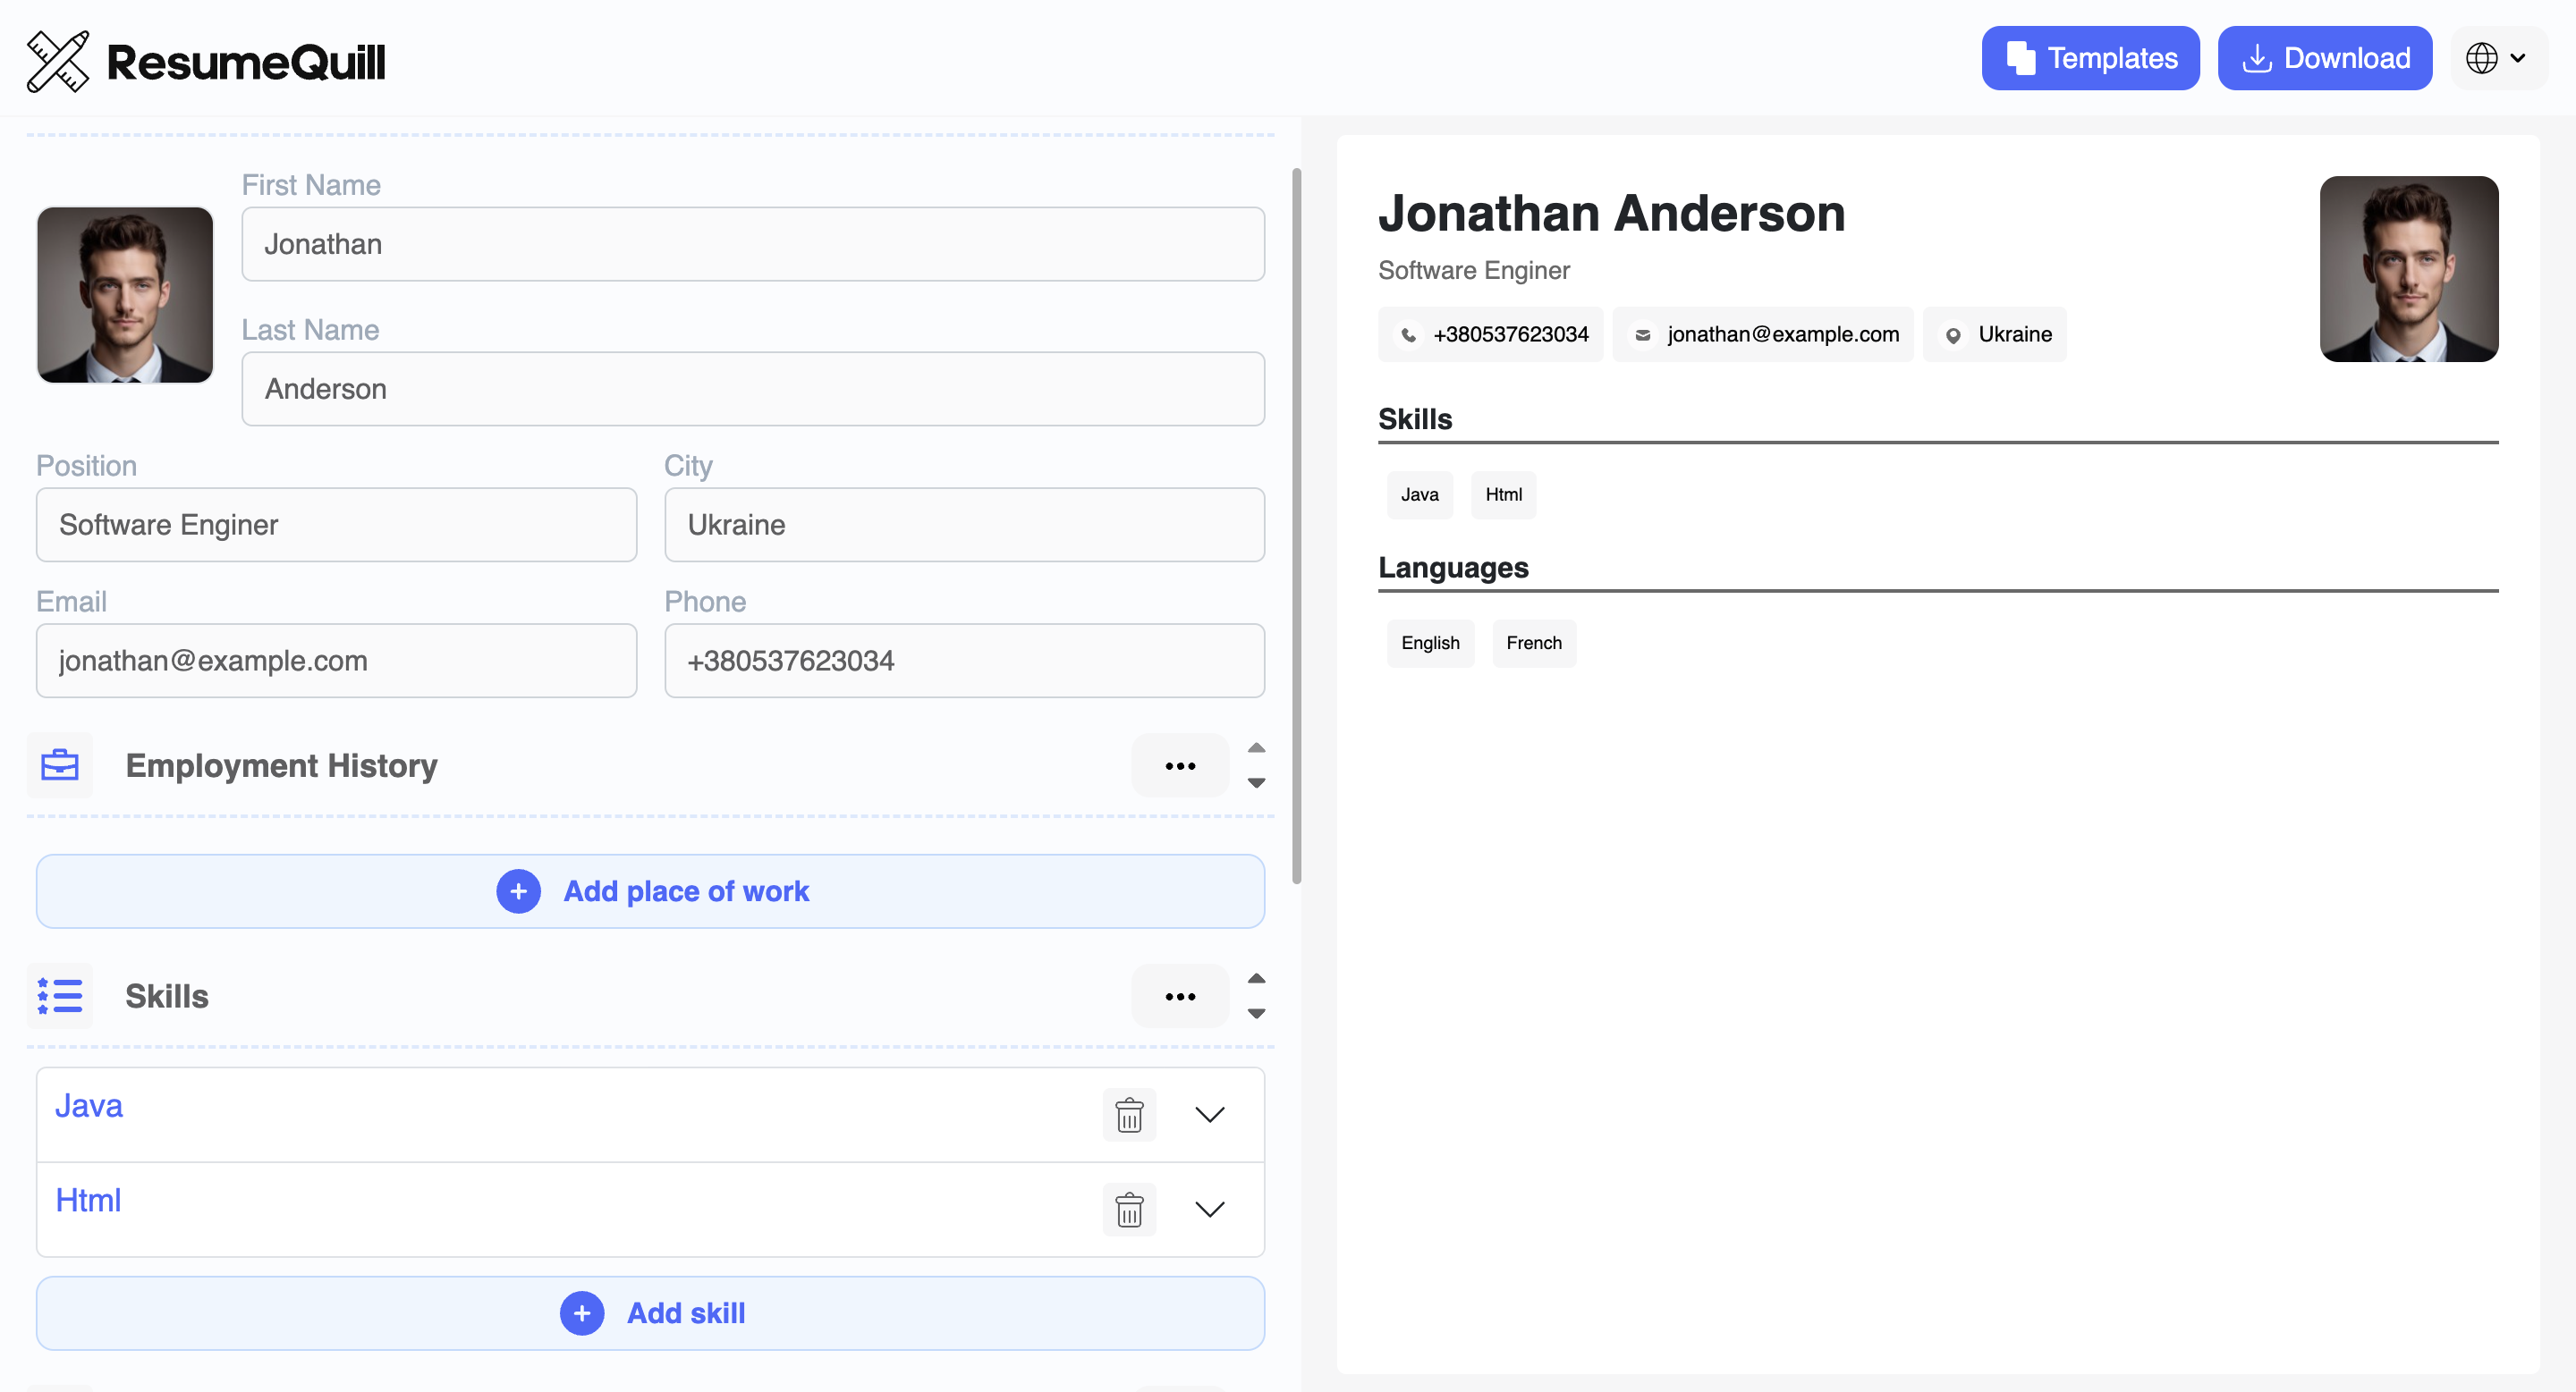
Task: Open Skills section options menu
Action: (1180, 996)
